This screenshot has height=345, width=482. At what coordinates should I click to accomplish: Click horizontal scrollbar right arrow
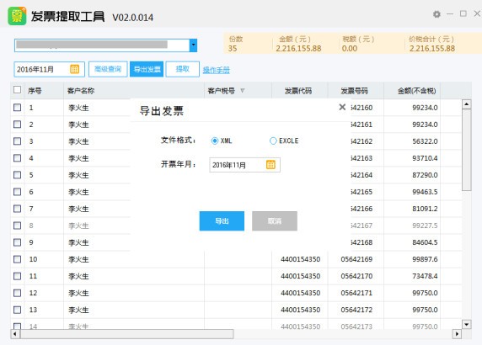457,334
